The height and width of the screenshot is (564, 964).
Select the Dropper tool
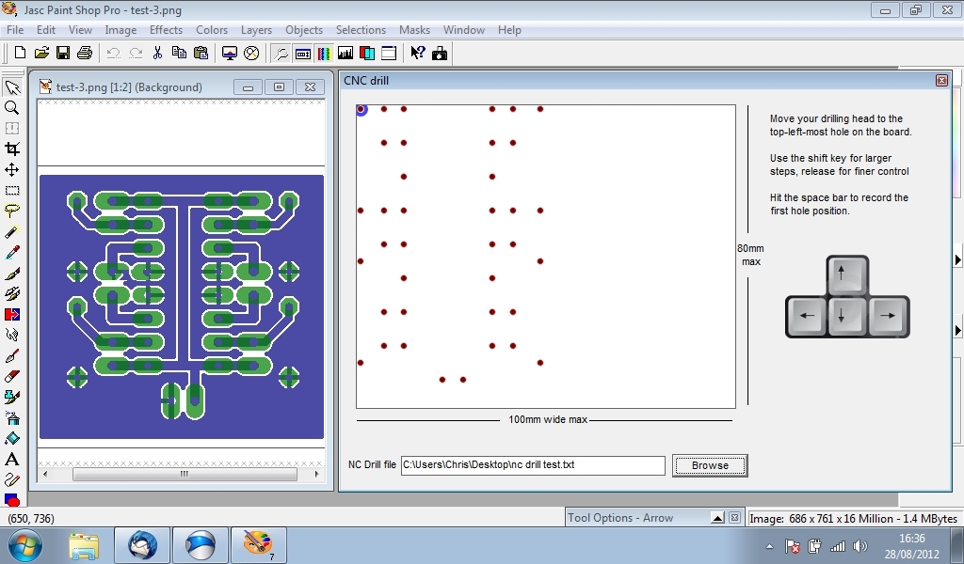12,252
